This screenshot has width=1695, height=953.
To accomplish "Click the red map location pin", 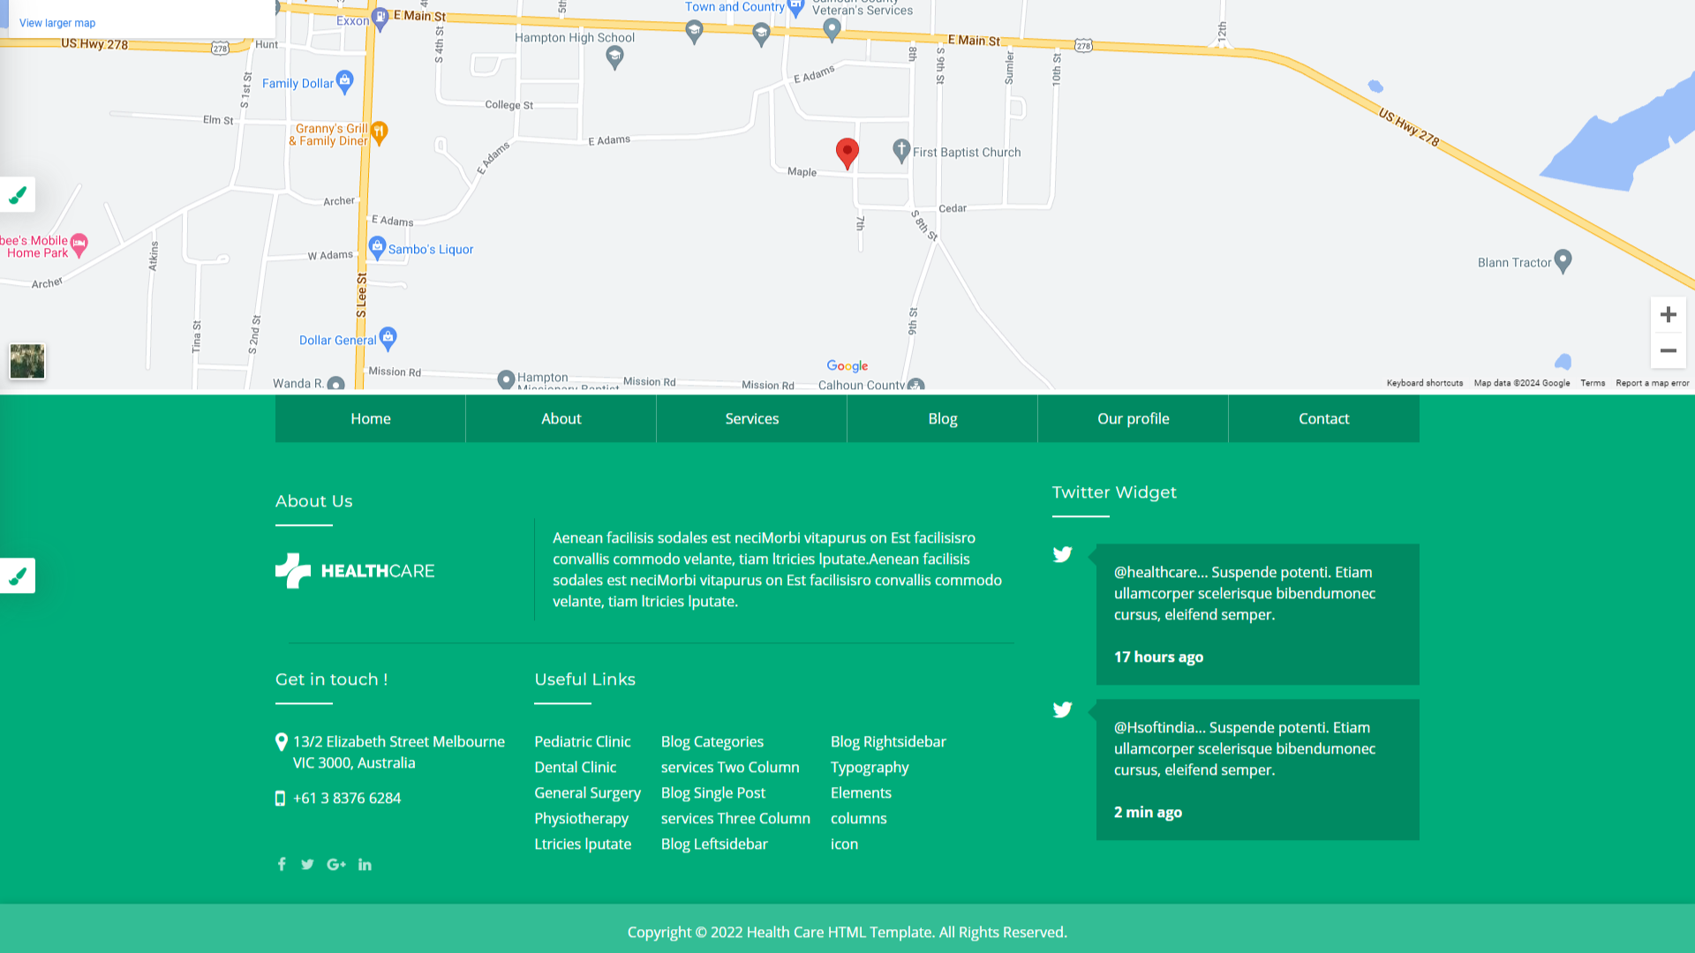I will click(x=847, y=152).
